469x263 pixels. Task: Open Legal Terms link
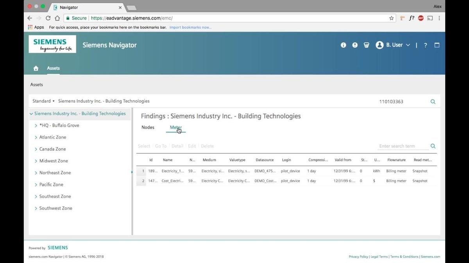tap(379, 257)
